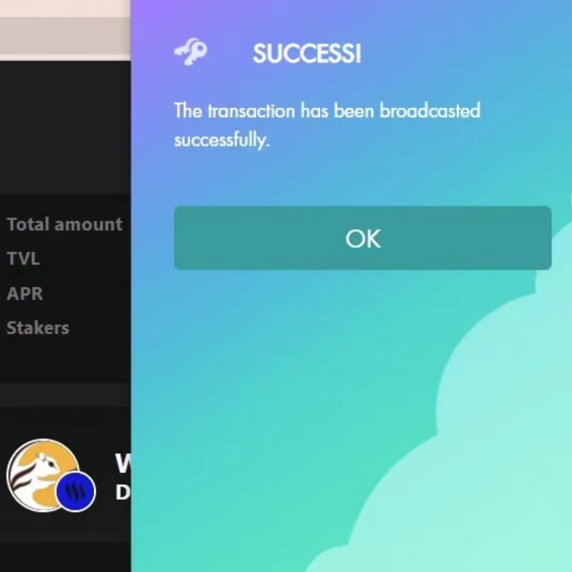Click the Keychain key logo icon
572x572 pixels.
(x=191, y=52)
